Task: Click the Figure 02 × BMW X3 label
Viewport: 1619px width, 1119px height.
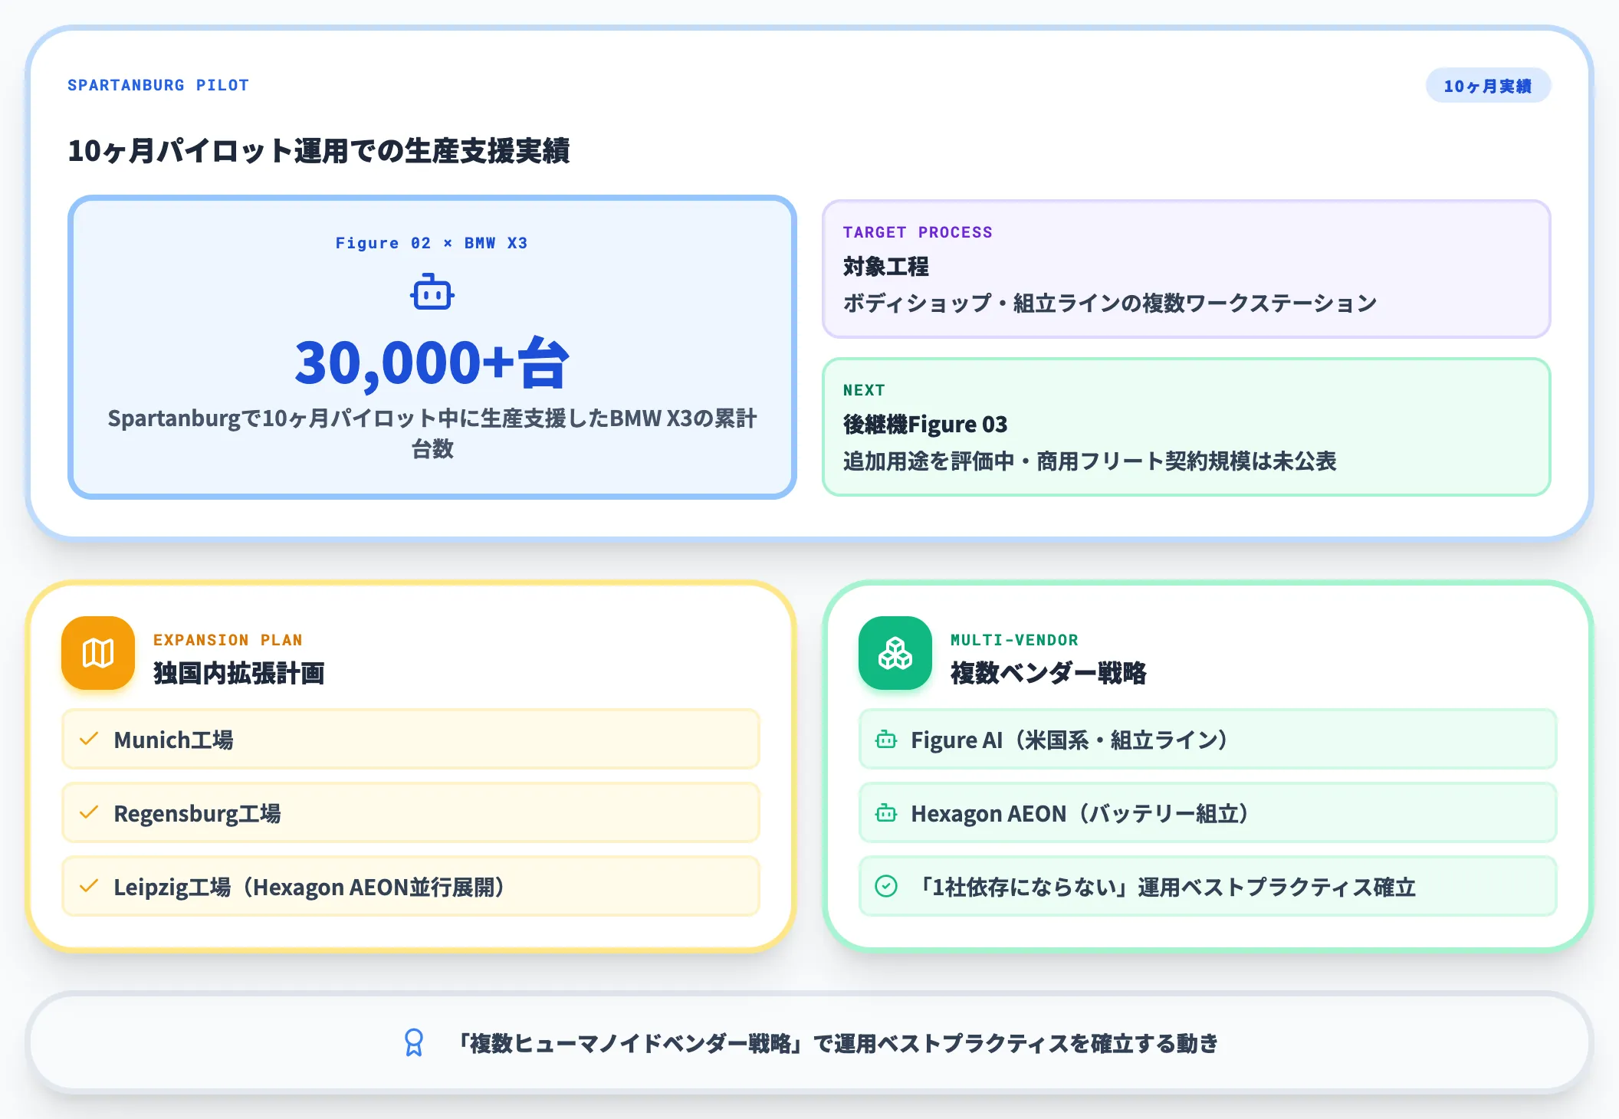Action: click(x=432, y=243)
